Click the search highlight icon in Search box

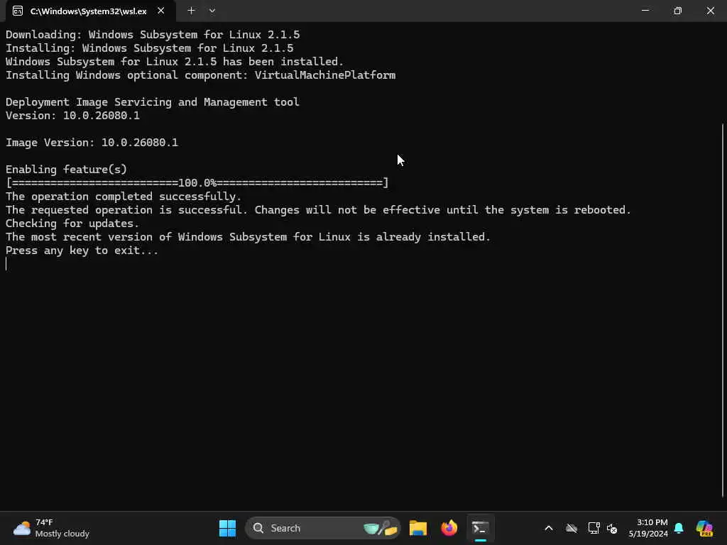click(x=381, y=528)
